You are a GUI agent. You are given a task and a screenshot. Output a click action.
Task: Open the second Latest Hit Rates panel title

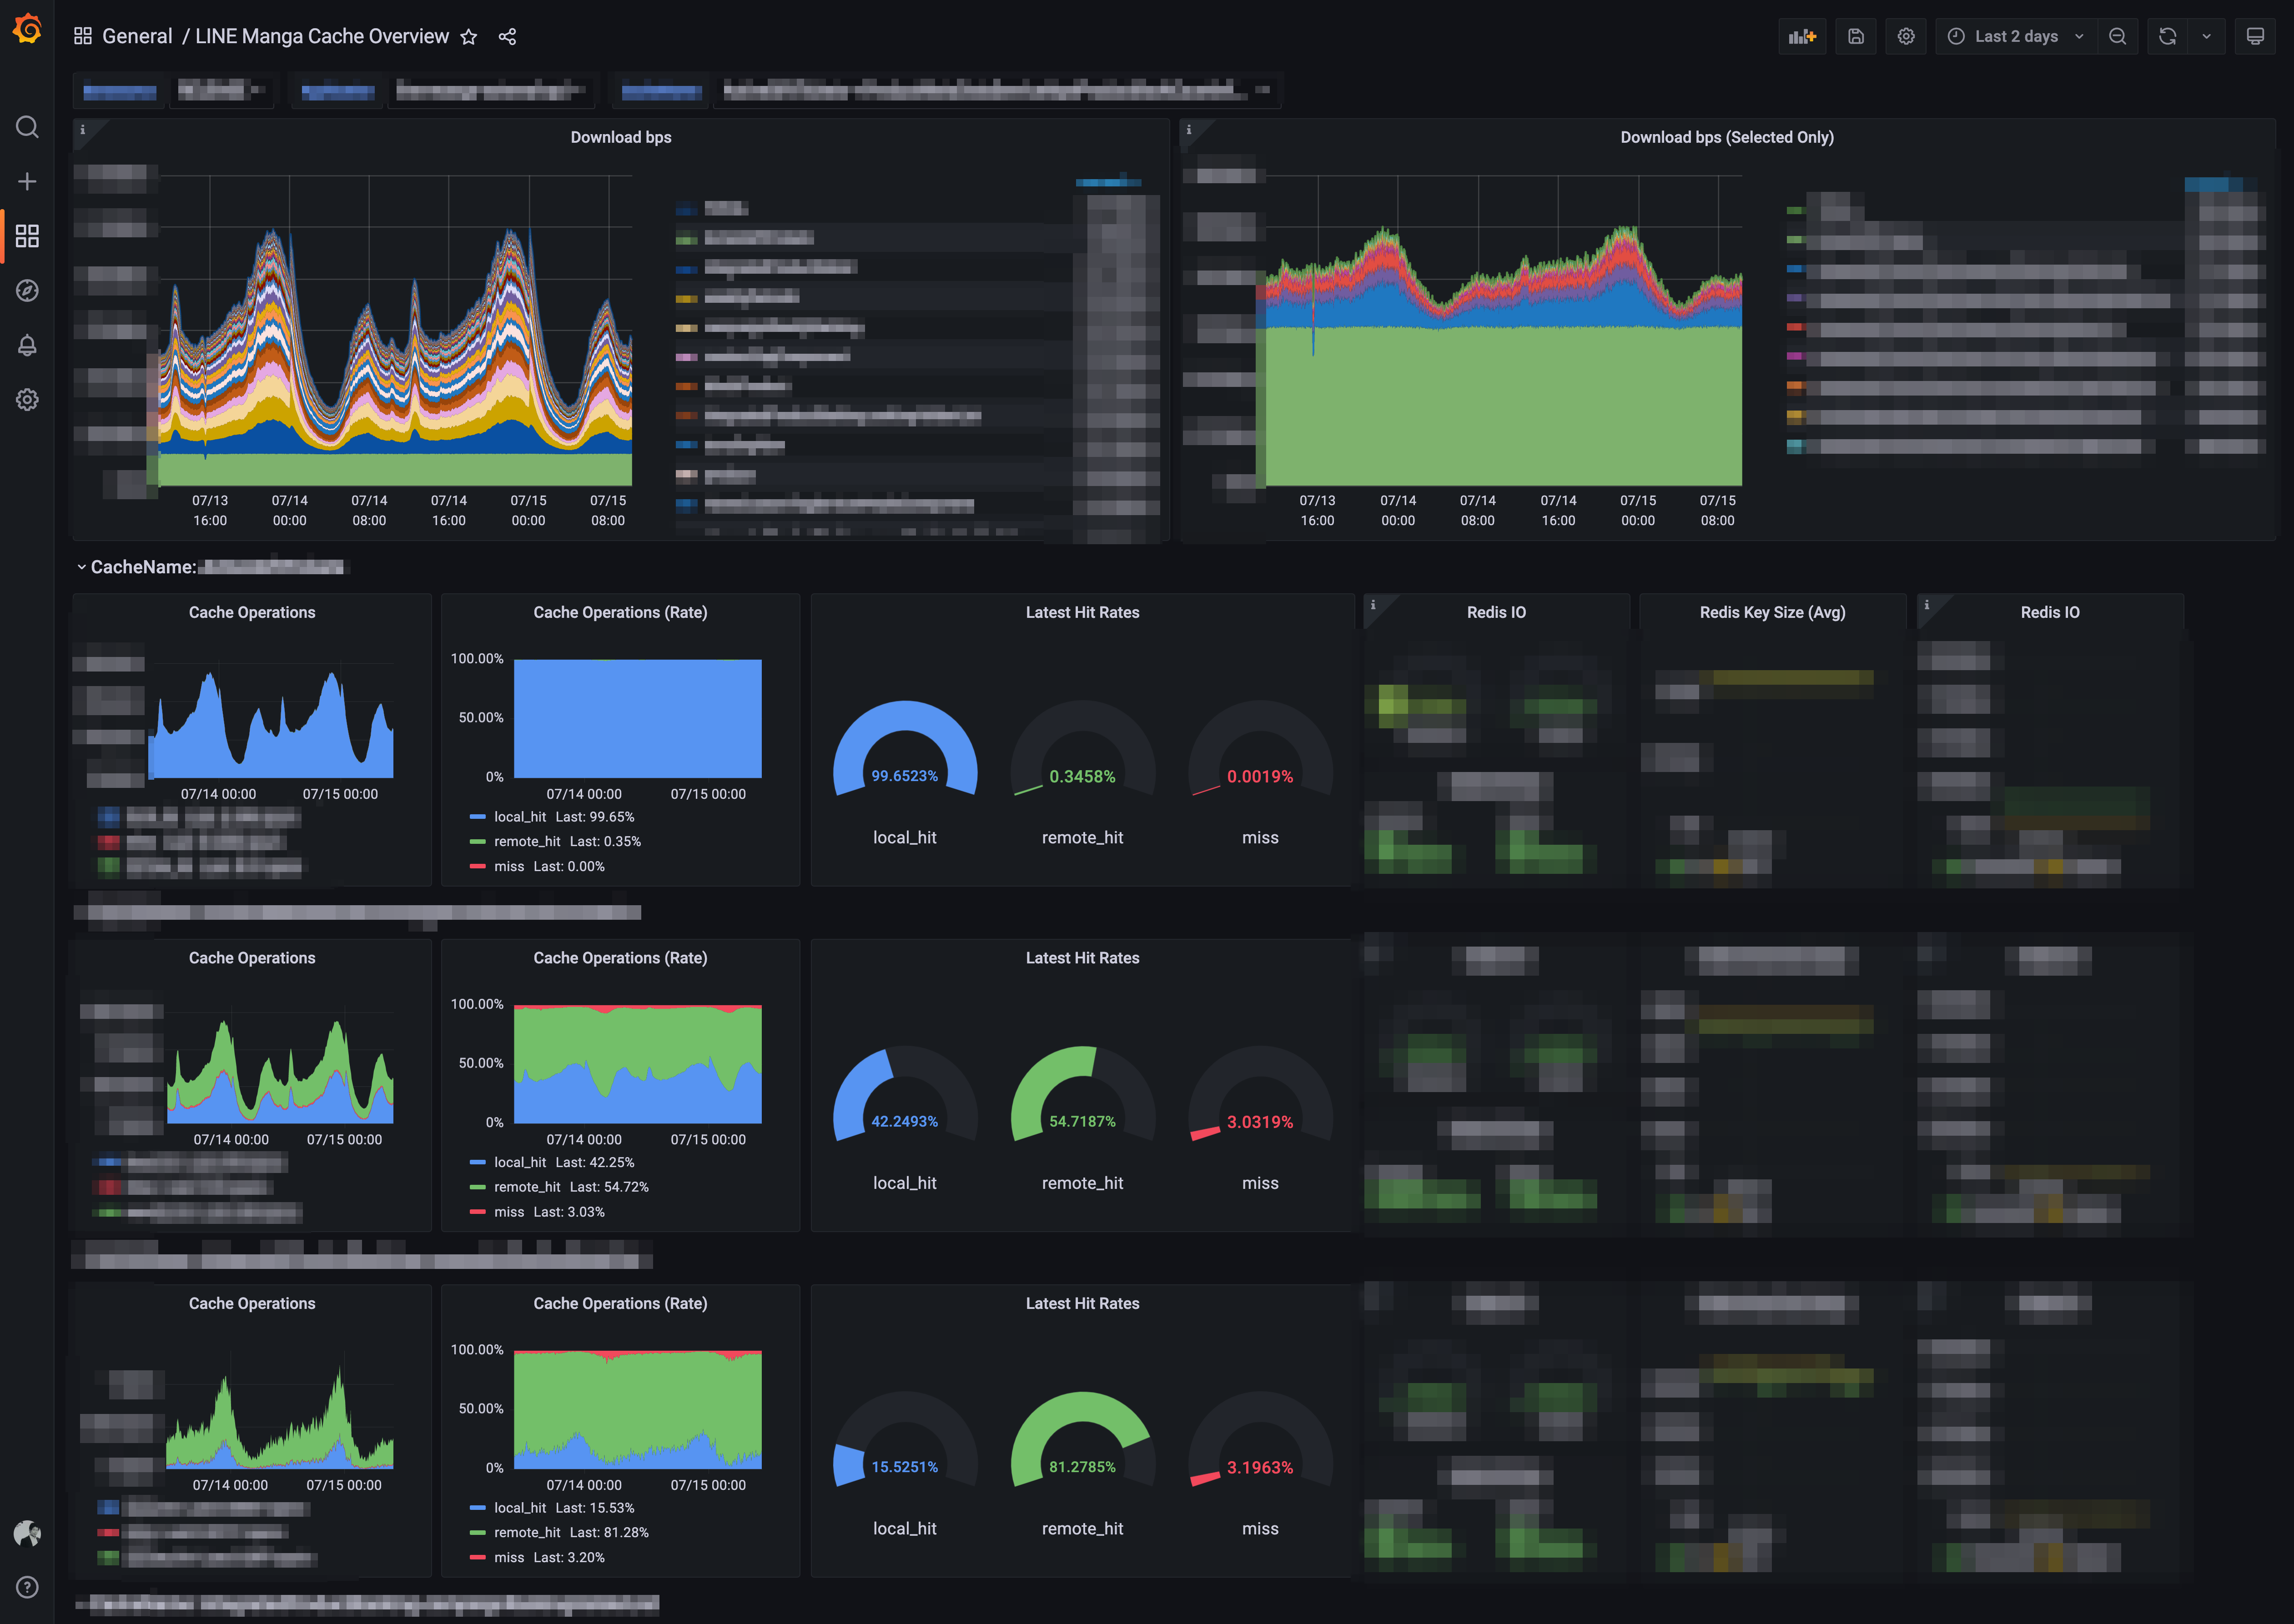(x=1082, y=958)
